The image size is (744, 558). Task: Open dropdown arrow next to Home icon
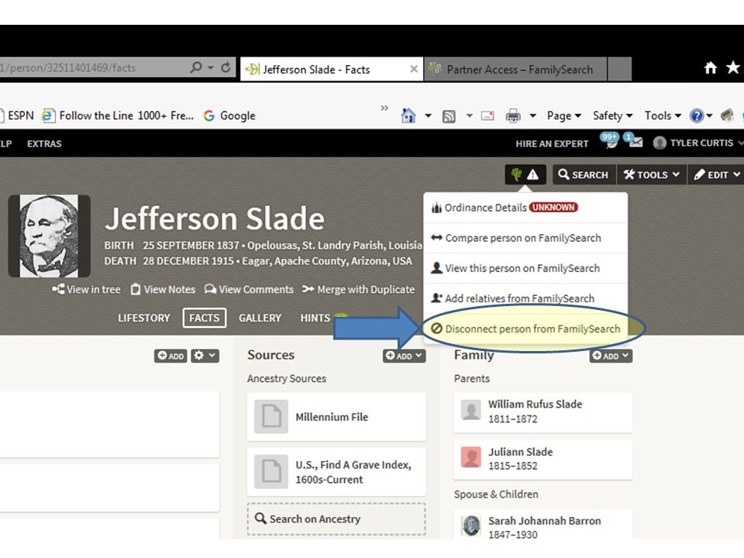pyautogui.click(x=428, y=115)
